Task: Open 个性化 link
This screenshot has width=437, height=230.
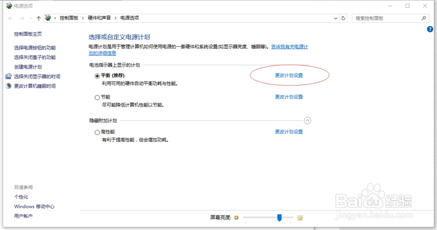Action: click(21, 197)
